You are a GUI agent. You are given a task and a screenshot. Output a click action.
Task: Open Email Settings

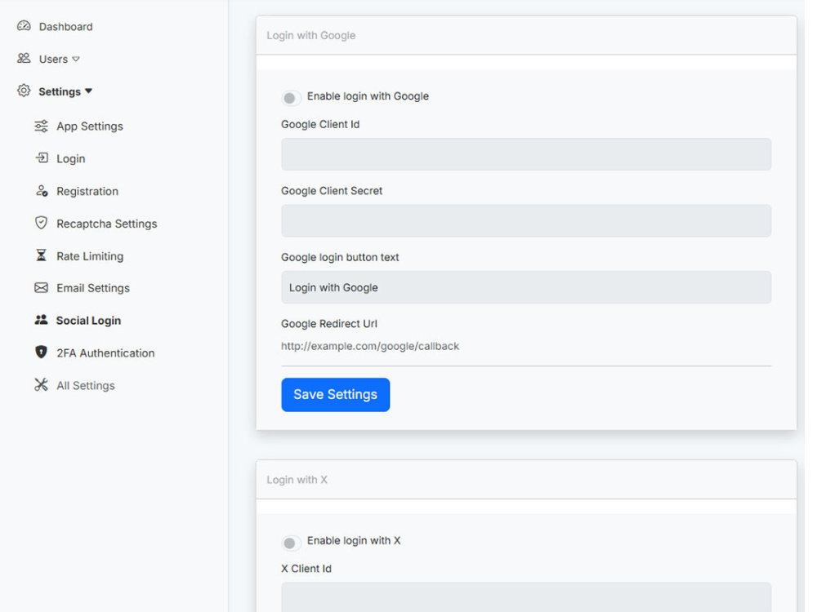(x=93, y=288)
